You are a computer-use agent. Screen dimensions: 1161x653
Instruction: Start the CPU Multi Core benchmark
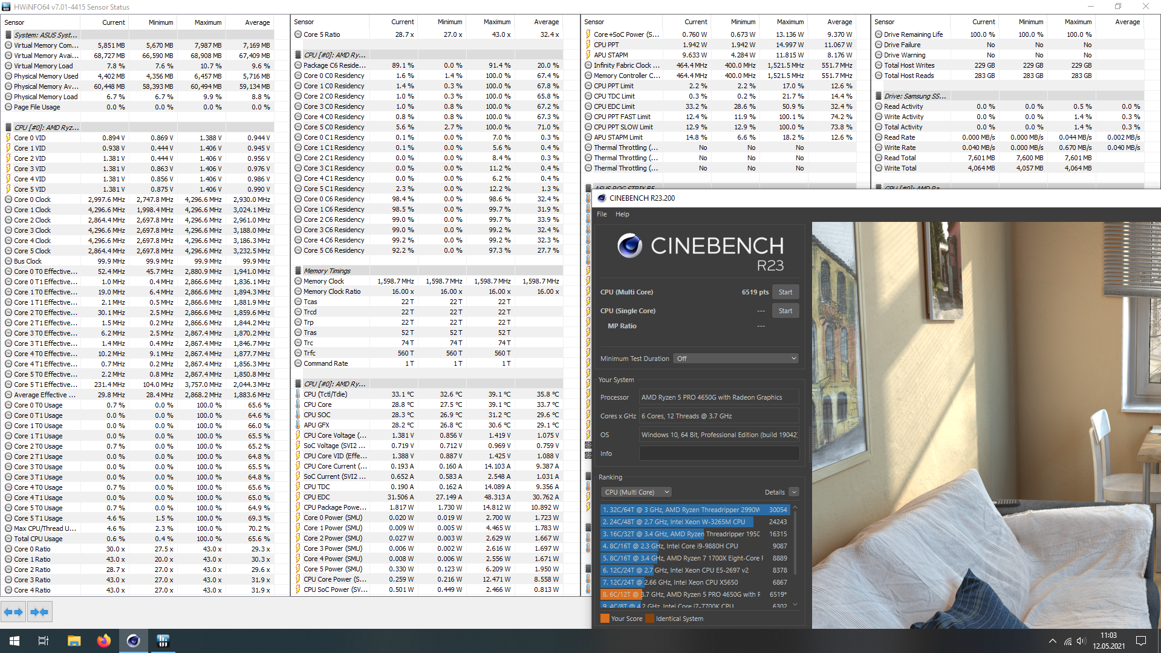click(x=785, y=292)
